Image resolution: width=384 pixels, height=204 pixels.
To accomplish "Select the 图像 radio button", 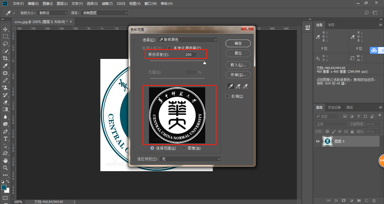I will (184, 148).
